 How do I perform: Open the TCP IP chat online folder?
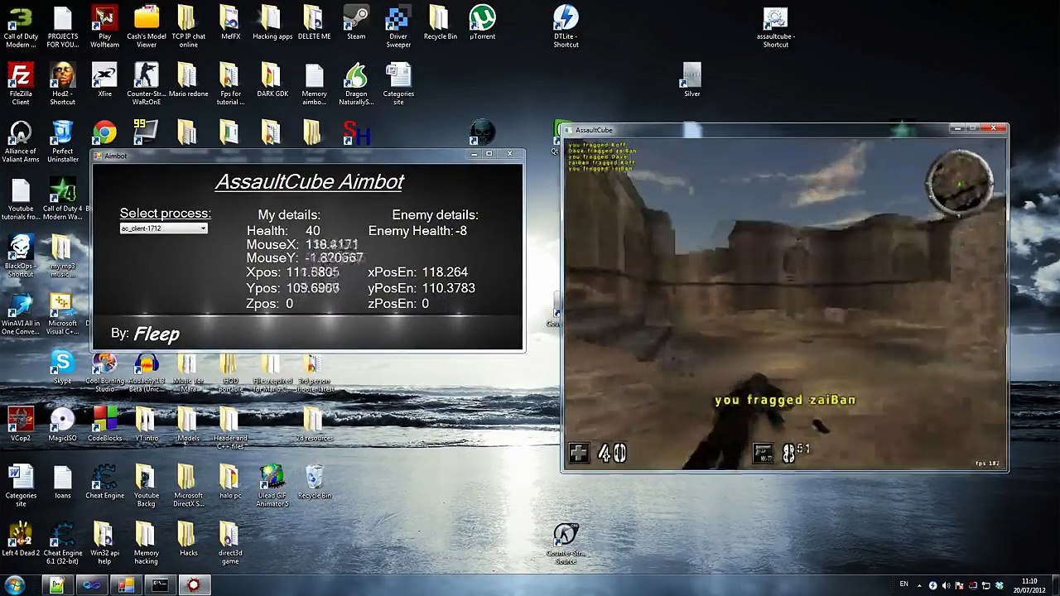click(x=188, y=27)
